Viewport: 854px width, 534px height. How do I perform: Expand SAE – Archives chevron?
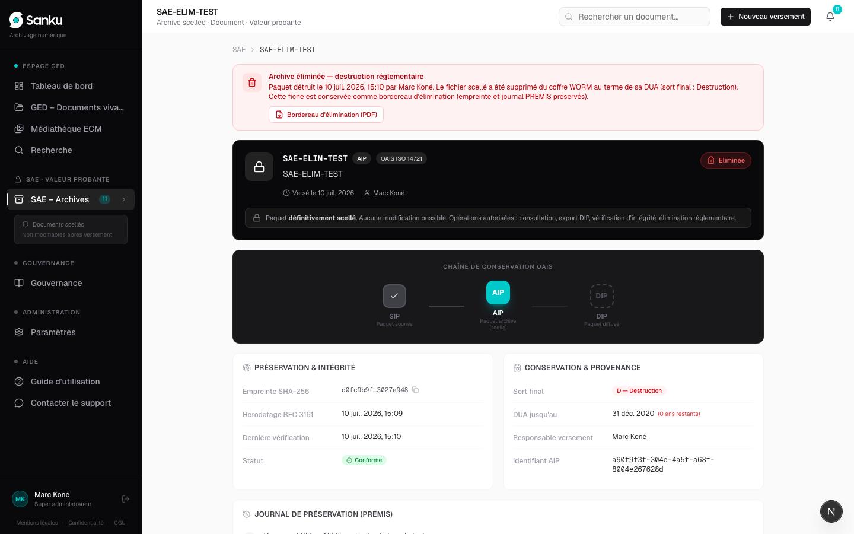click(124, 199)
